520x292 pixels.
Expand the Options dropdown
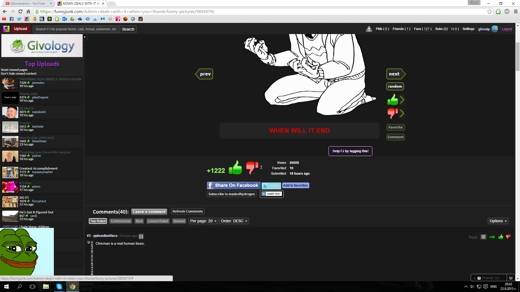[x=498, y=221]
